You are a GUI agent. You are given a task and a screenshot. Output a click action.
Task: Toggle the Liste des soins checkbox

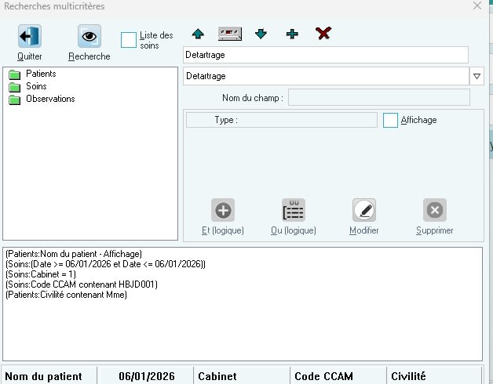tap(129, 40)
